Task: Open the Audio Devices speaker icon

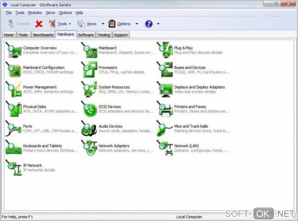Action: pos(89,128)
